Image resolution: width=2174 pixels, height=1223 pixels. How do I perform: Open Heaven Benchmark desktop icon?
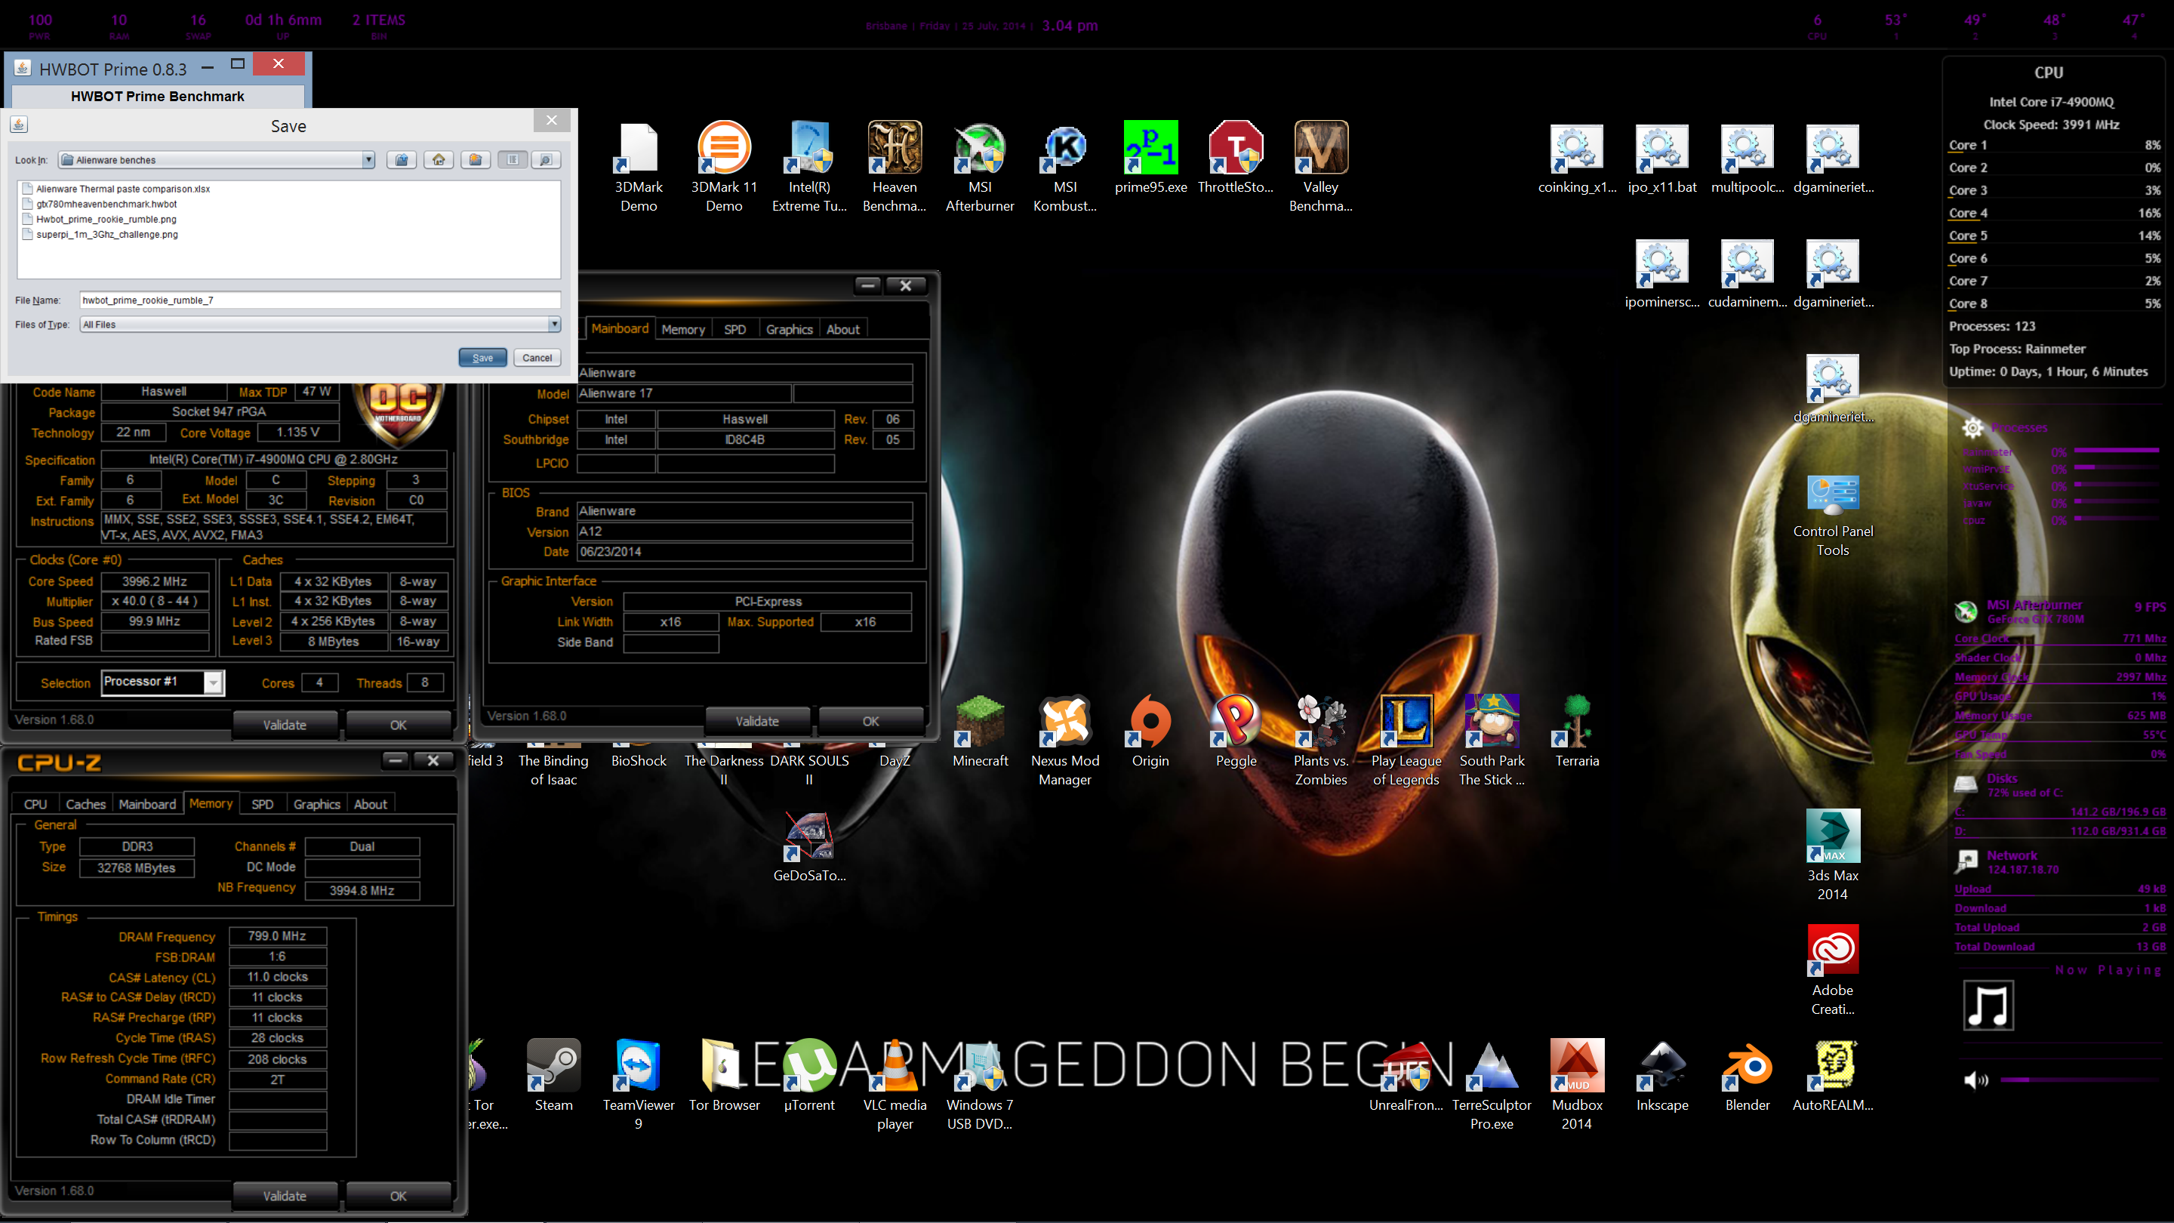[x=895, y=167]
